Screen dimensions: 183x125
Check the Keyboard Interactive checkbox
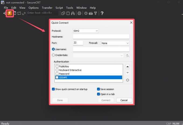coord(57,70)
